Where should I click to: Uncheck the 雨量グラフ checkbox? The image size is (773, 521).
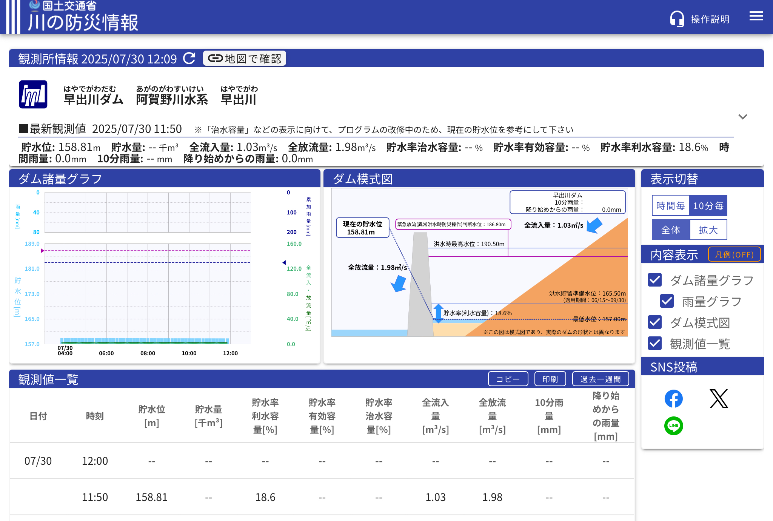click(667, 301)
